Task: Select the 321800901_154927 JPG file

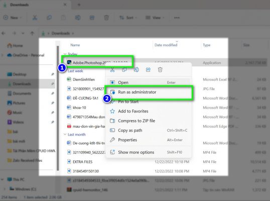Action: click(86, 89)
